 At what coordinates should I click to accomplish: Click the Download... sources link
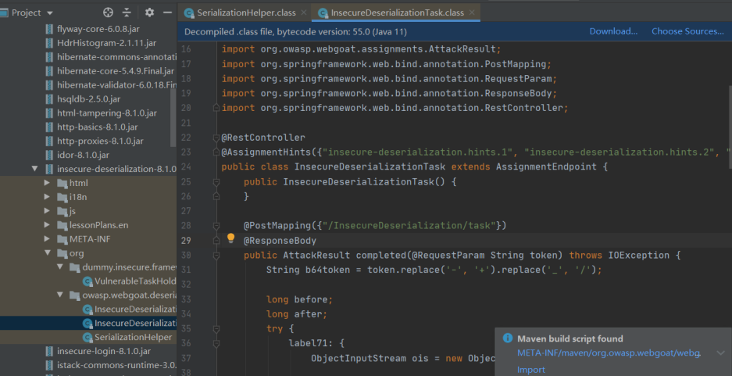[x=613, y=31]
